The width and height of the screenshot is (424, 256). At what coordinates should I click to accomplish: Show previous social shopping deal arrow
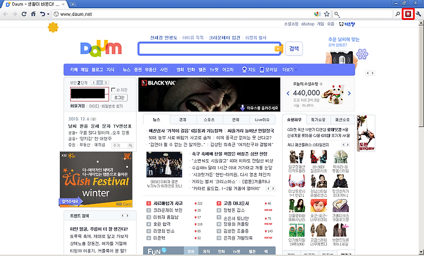click(288, 93)
